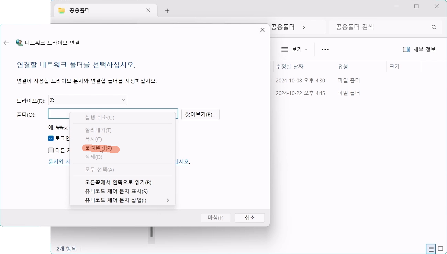Sort by the 수정한 날짜 column header

(x=290, y=67)
